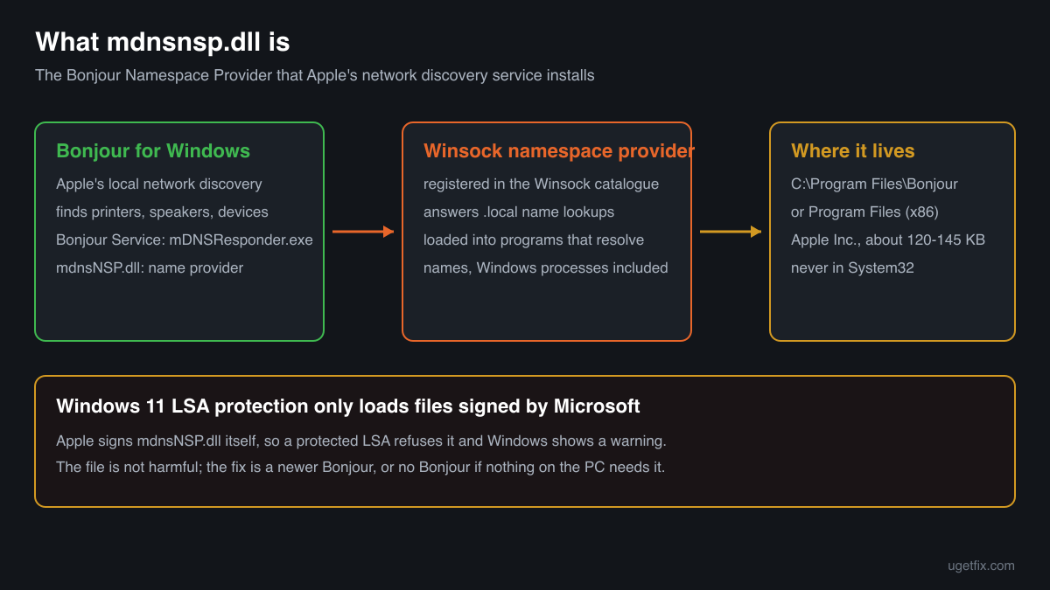The height and width of the screenshot is (590, 1050).
Task: Click 'loaded into programs that resolve' line
Action: pos(534,239)
